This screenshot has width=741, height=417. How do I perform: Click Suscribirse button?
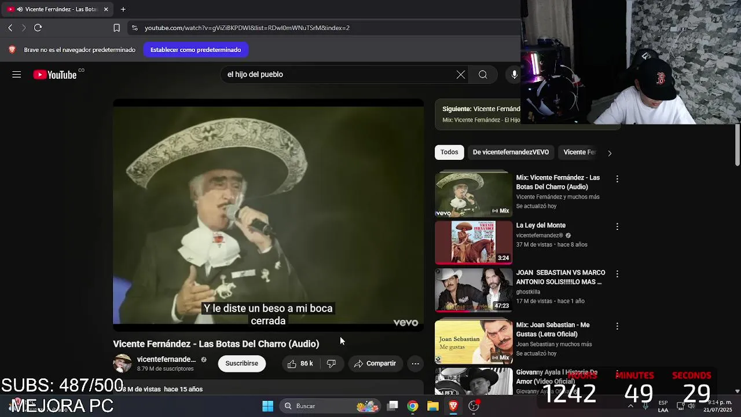(x=242, y=363)
